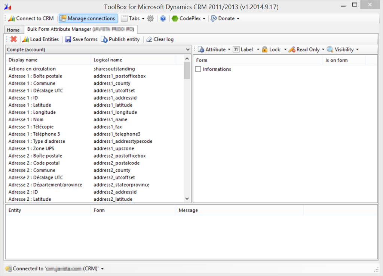Expand the CodePlex dropdown arrow
Screen dimensions: 383x276
(204, 19)
